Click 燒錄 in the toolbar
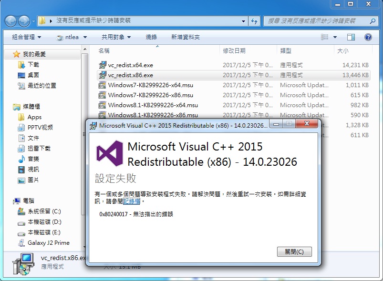This screenshot has height=281, width=383. 151,37
